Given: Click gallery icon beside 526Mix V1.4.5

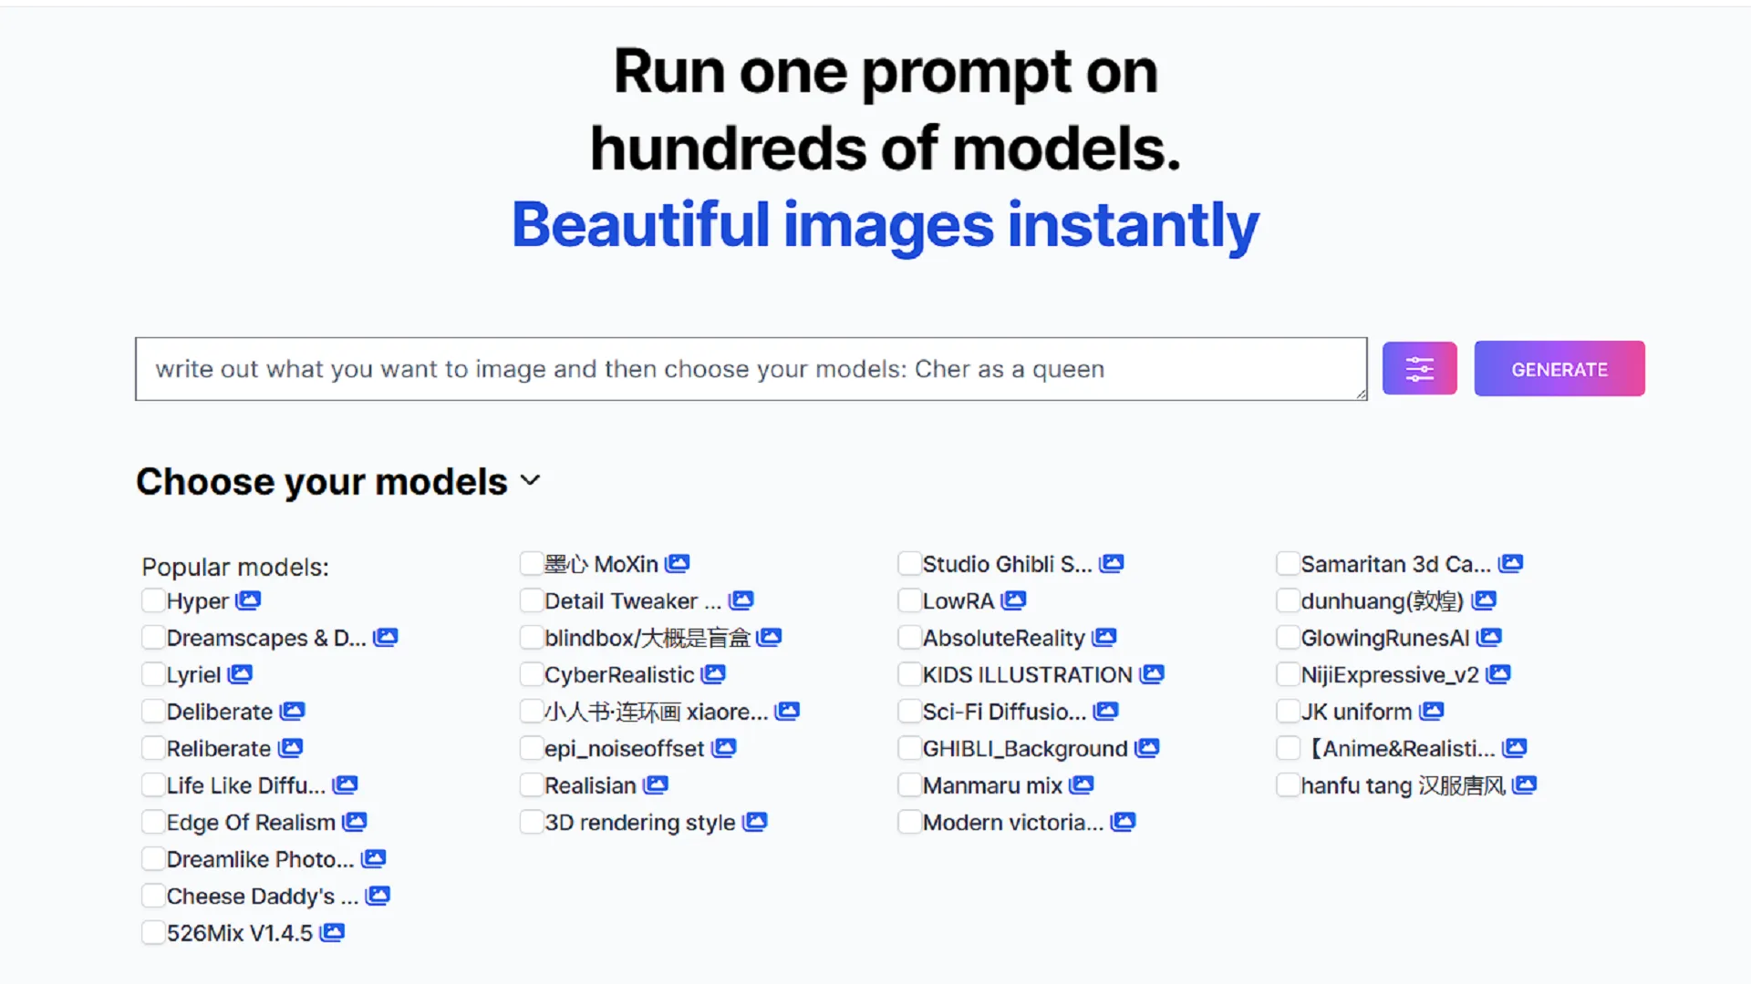Looking at the screenshot, I should [x=332, y=932].
